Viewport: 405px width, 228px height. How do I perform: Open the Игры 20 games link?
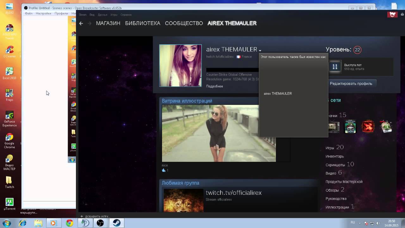(x=334, y=147)
